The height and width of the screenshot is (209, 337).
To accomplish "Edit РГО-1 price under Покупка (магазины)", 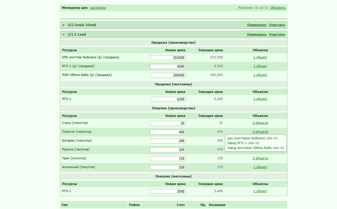I will pos(168,191).
